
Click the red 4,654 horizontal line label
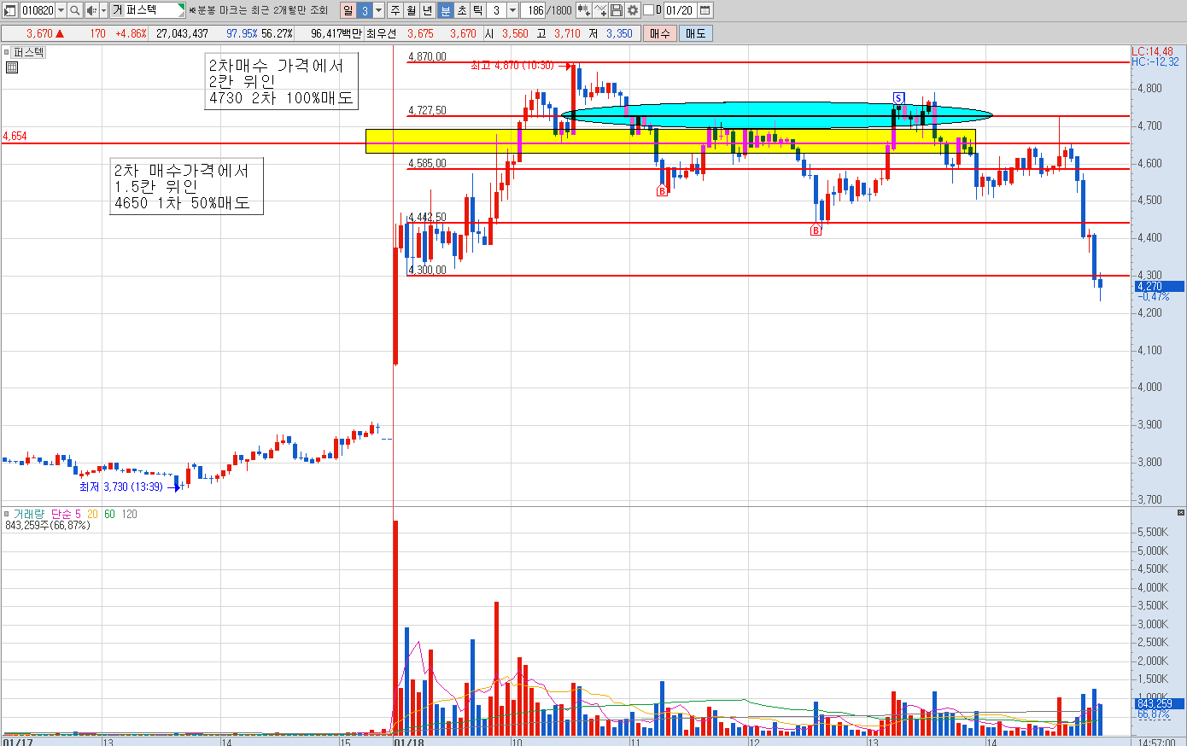(15, 136)
